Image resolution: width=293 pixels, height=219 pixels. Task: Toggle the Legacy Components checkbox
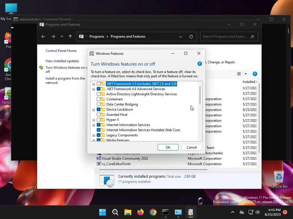pos(98,135)
